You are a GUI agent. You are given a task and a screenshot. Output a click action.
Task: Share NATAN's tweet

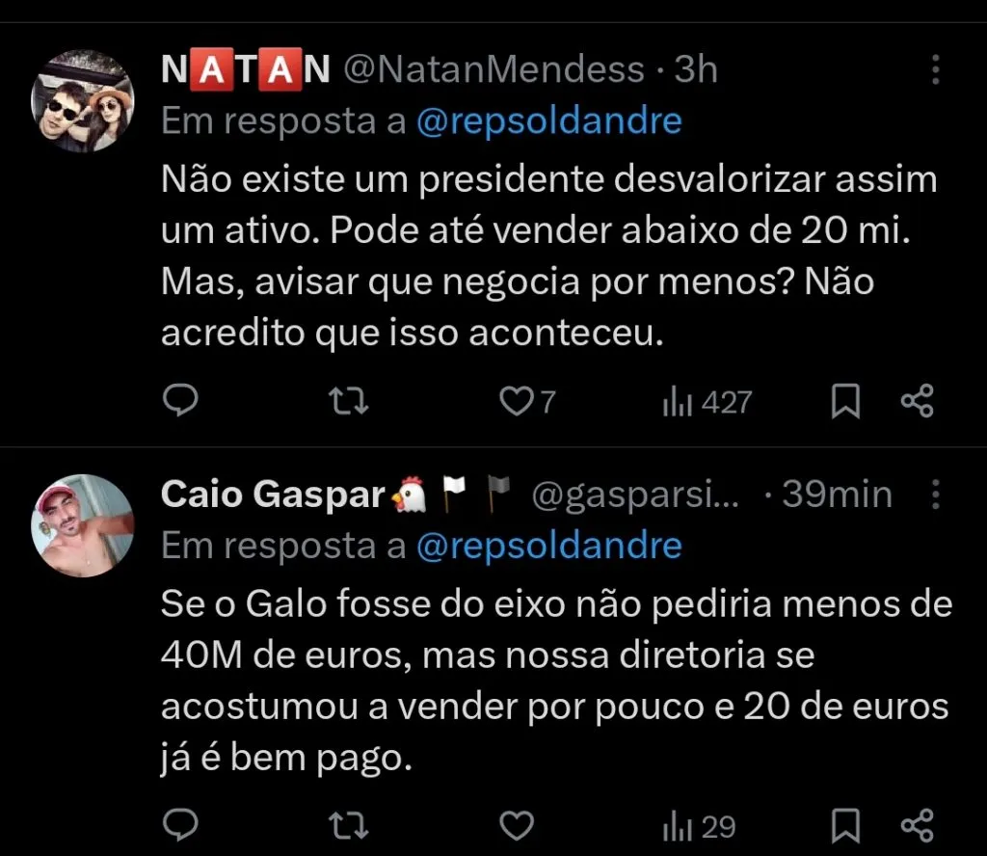(916, 400)
